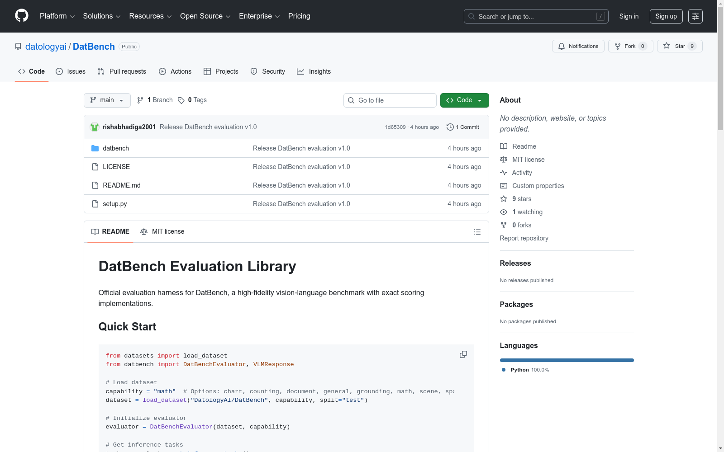
Task: Expand the Resources menu
Action: click(151, 16)
